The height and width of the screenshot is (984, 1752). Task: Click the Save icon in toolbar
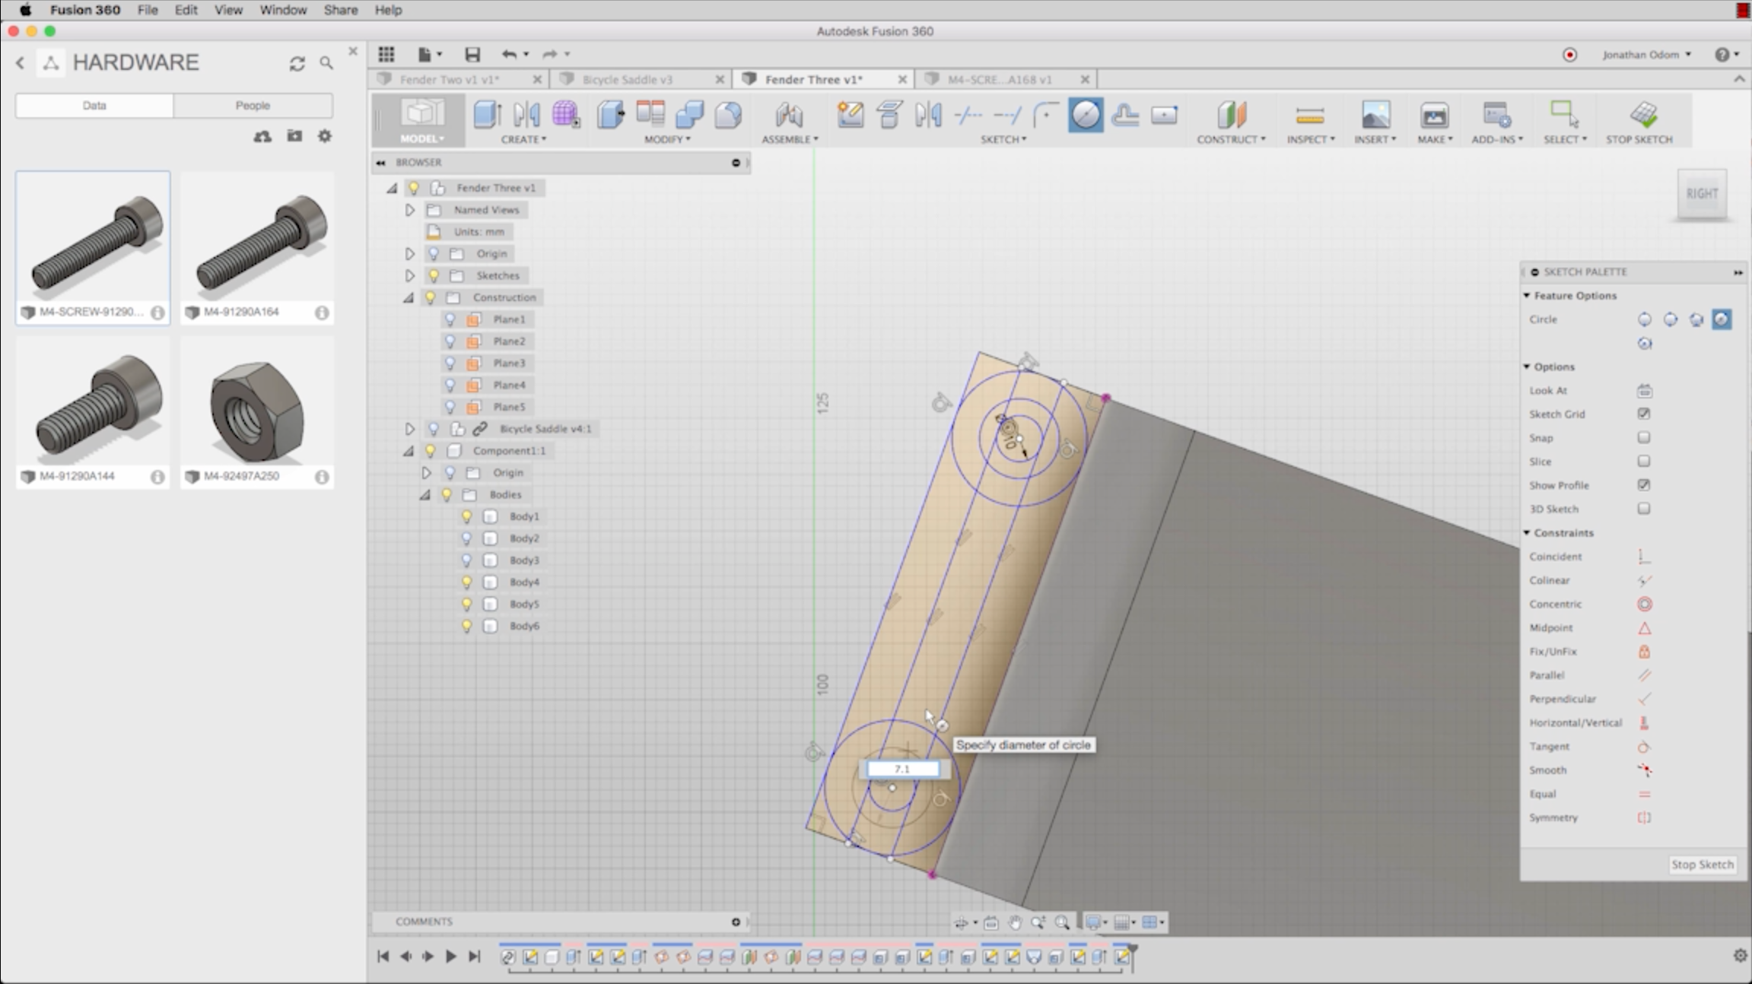472,54
